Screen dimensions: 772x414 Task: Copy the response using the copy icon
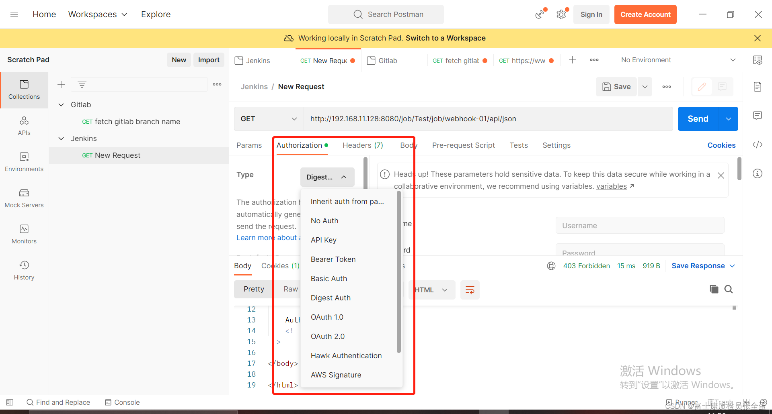pos(714,289)
